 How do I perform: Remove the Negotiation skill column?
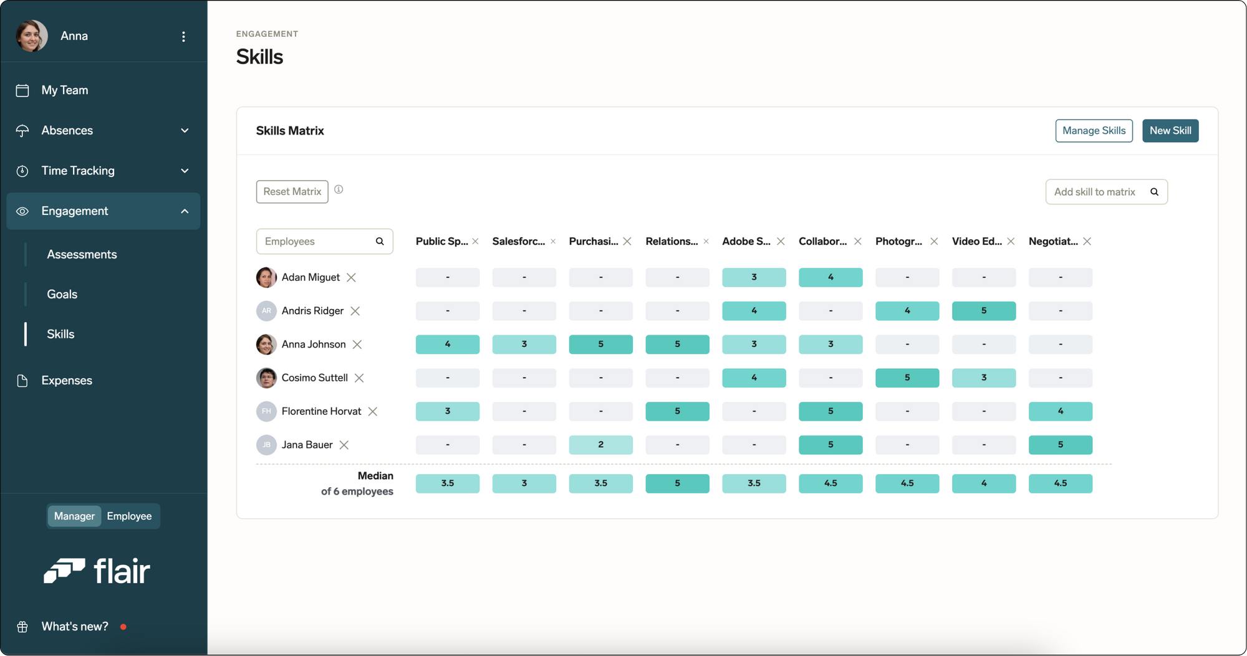click(1087, 241)
